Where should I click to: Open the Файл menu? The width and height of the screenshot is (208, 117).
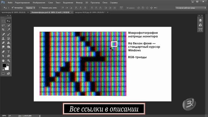click(x=10, y=3)
